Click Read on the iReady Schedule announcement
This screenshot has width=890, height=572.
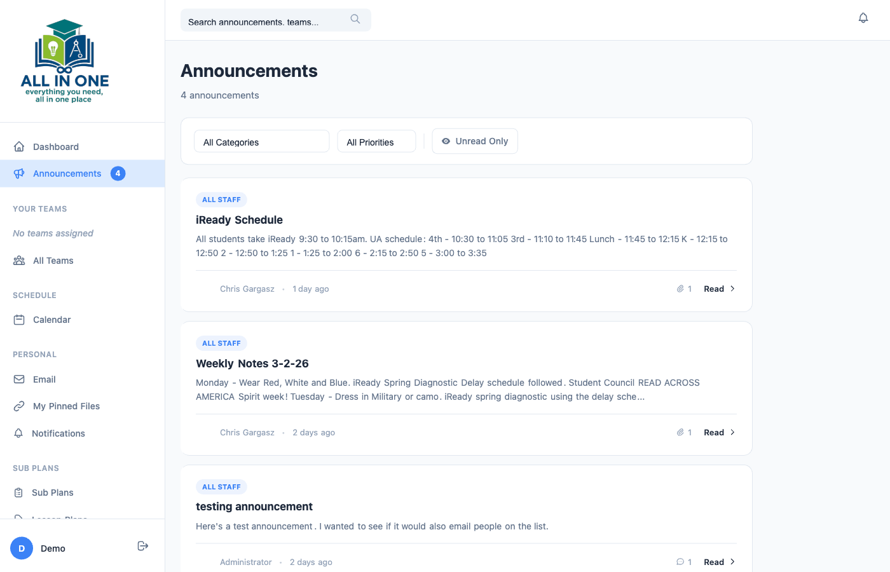pos(713,289)
